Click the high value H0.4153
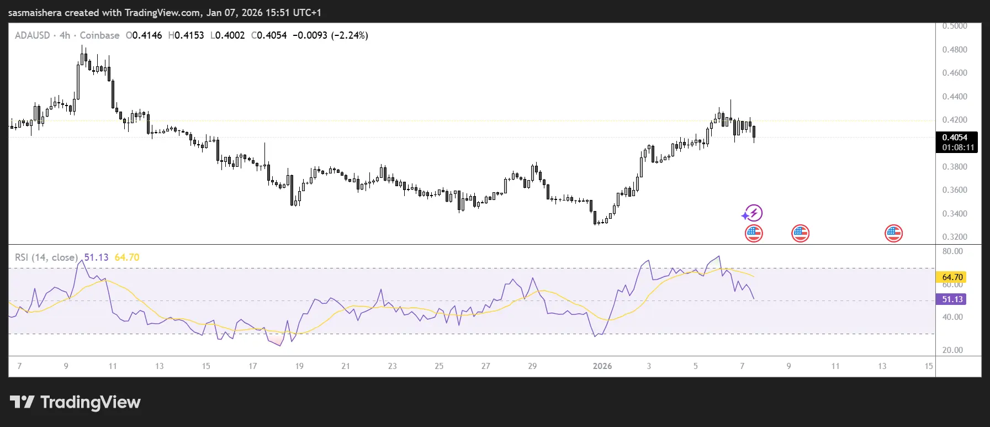Image resolution: width=990 pixels, height=427 pixels. tap(186, 35)
